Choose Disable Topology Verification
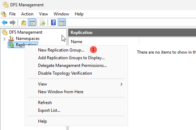 76,73
